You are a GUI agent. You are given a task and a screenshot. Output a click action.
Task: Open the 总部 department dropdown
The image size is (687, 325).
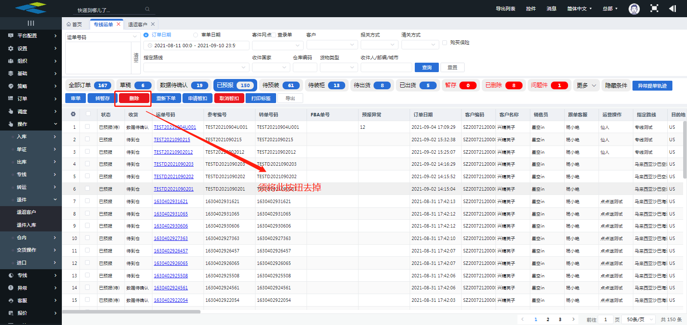pos(610,9)
